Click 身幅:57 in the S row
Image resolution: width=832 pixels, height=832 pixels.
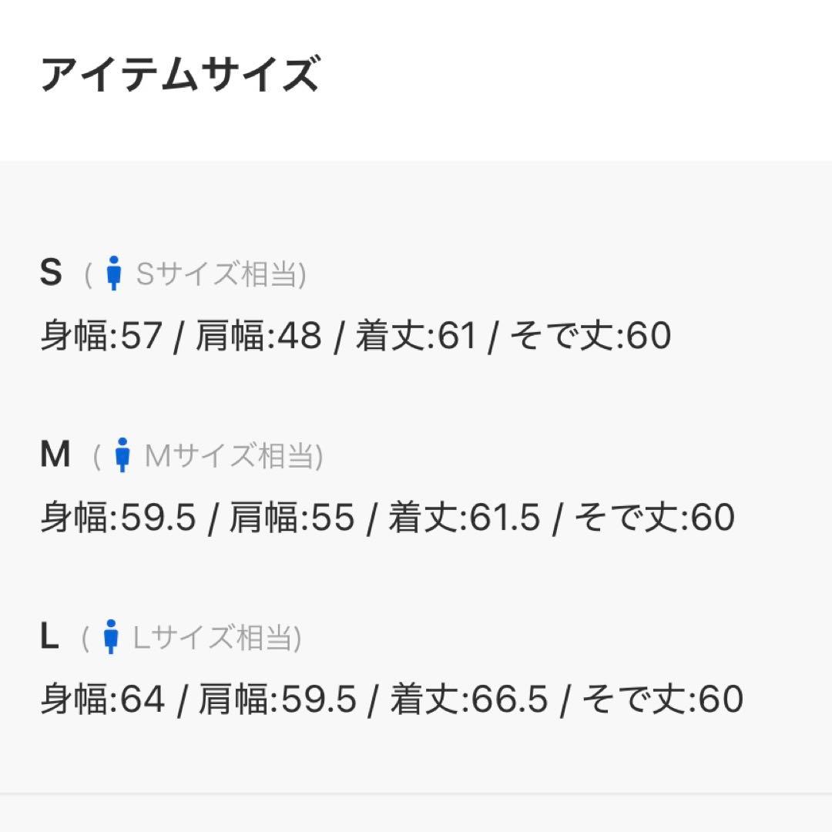(101, 337)
